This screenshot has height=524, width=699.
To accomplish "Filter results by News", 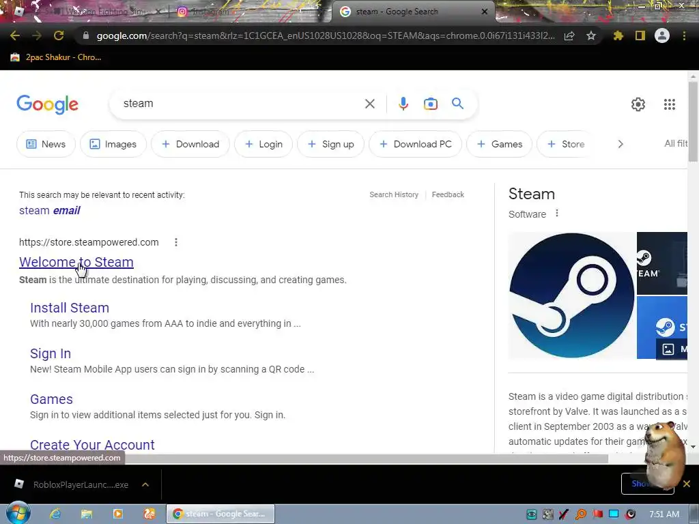I will (x=46, y=144).
